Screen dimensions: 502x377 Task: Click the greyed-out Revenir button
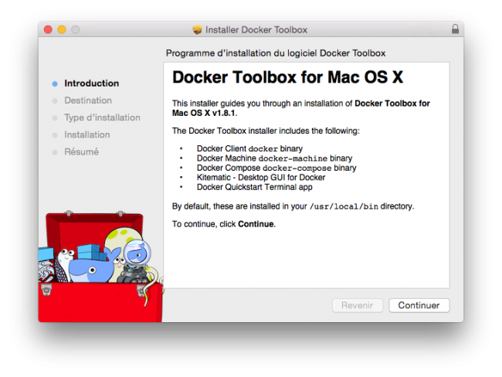357,305
